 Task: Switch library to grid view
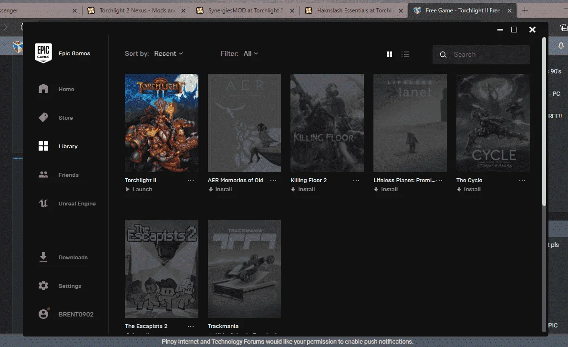[x=390, y=54]
